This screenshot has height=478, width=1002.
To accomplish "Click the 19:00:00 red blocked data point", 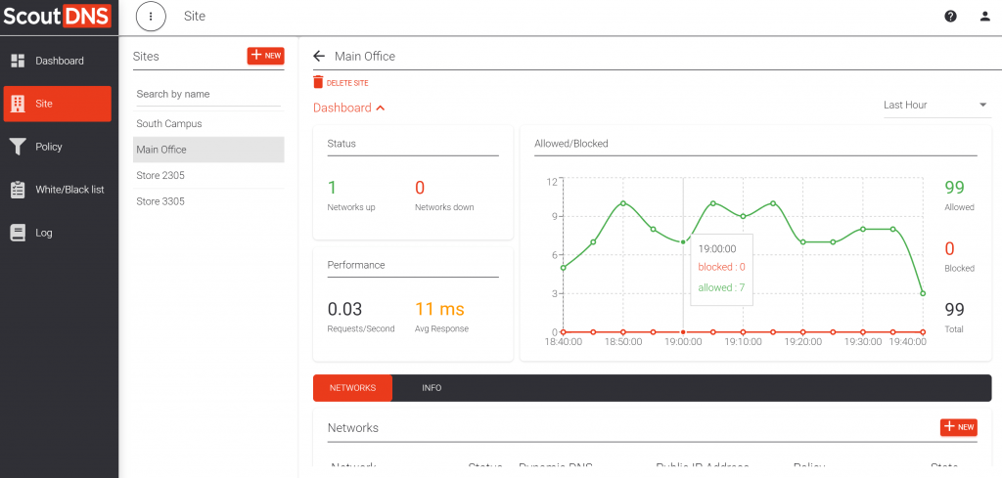I will (683, 331).
